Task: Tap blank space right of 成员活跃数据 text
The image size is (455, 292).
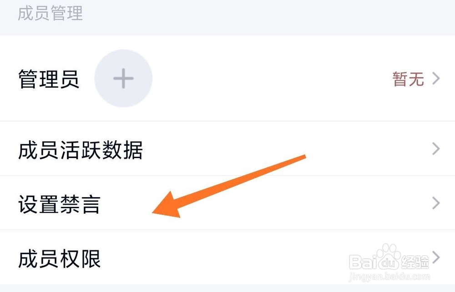Action: 273,149
